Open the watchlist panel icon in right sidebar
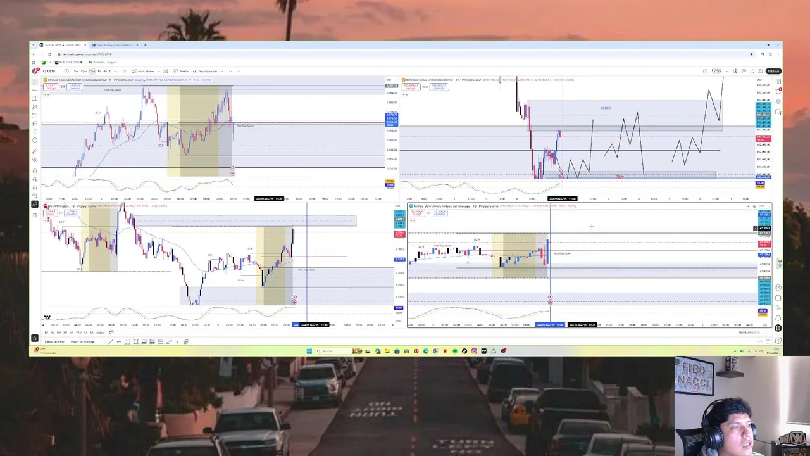This screenshot has height=456, width=810. click(x=778, y=82)
